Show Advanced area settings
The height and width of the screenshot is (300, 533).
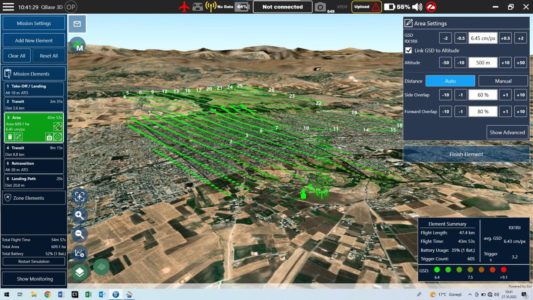507,132
